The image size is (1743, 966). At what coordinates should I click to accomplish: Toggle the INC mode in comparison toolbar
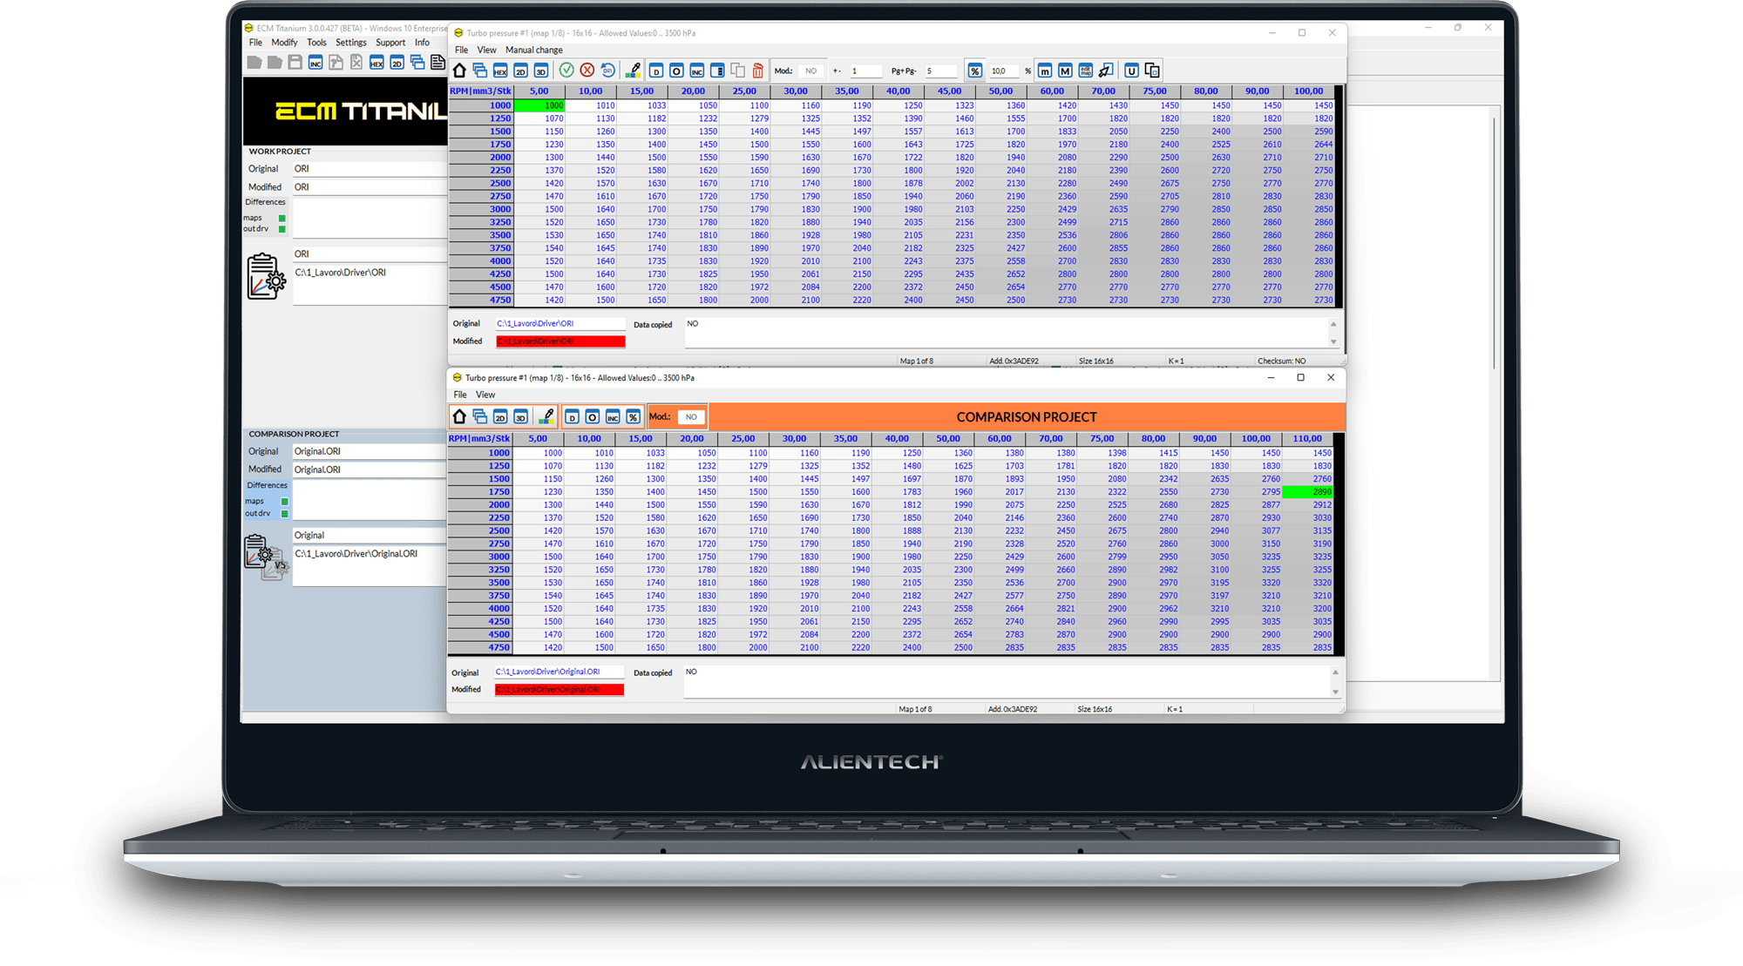(613, 416)
